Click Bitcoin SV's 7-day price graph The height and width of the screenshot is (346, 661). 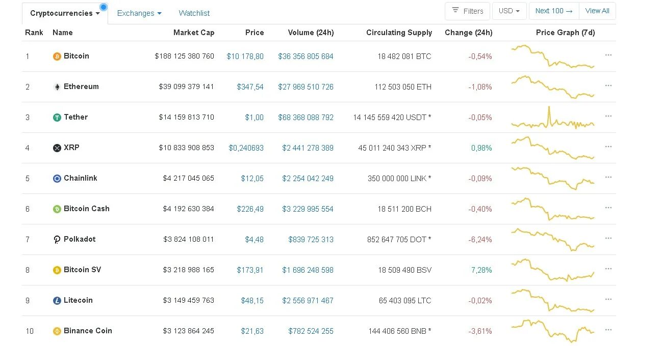click(x=553, y=270)
